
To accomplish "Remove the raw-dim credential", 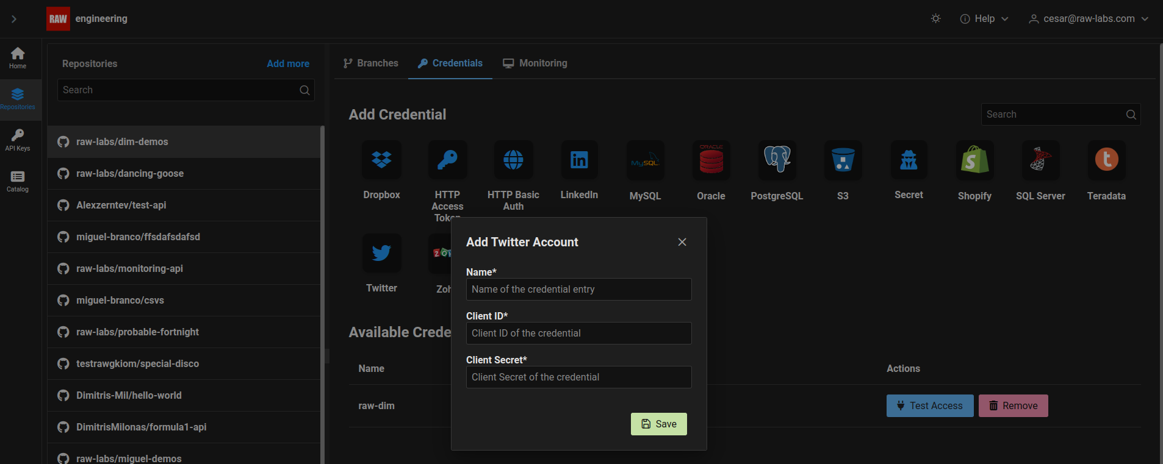I will [x=1014, y=406].
